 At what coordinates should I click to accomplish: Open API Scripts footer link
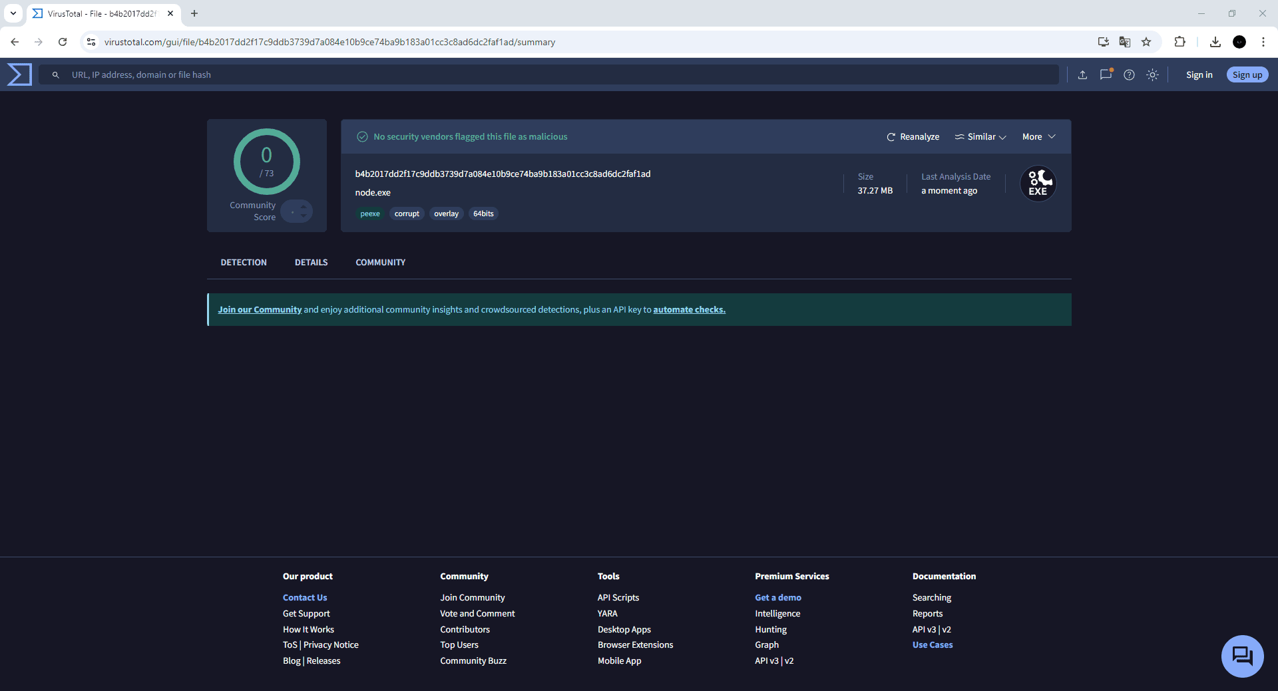coord(618,598)
